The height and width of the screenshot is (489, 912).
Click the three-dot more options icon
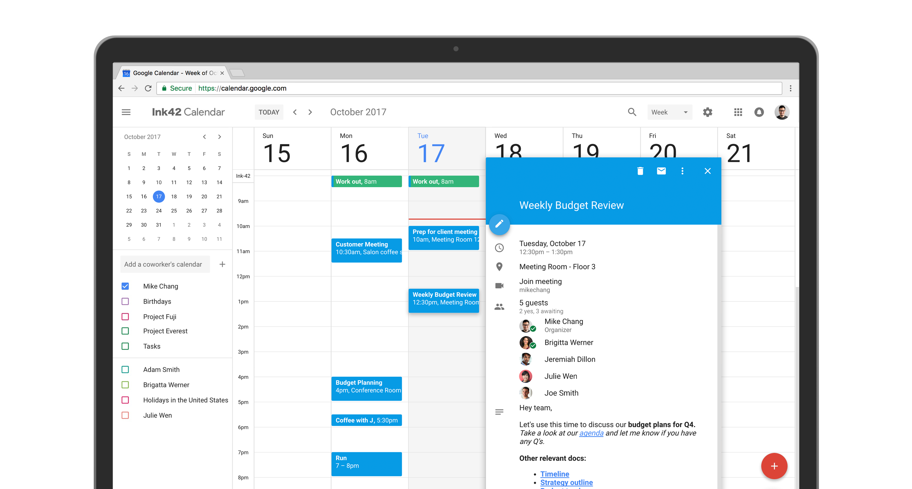[x=681, y=171]
